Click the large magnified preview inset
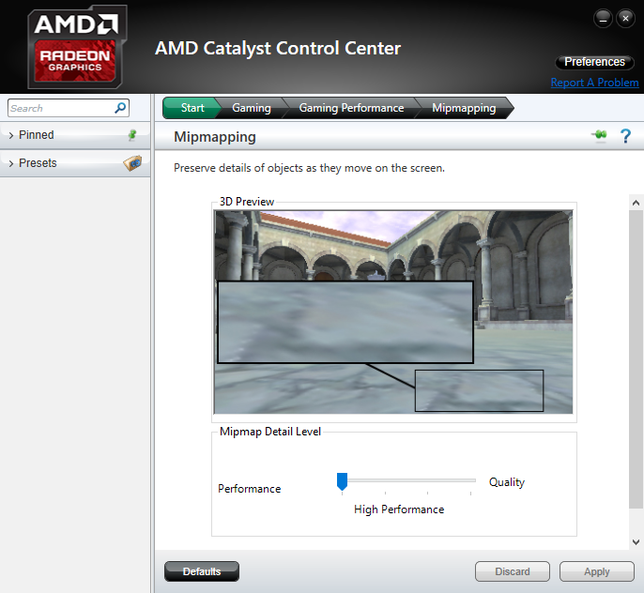The image size is (644, 593). [345, 322]
